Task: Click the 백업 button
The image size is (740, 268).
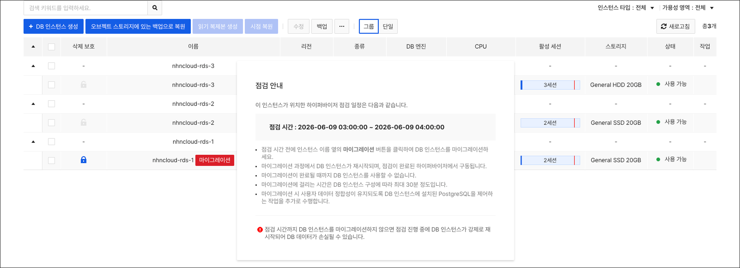Action: pos(322,26)
